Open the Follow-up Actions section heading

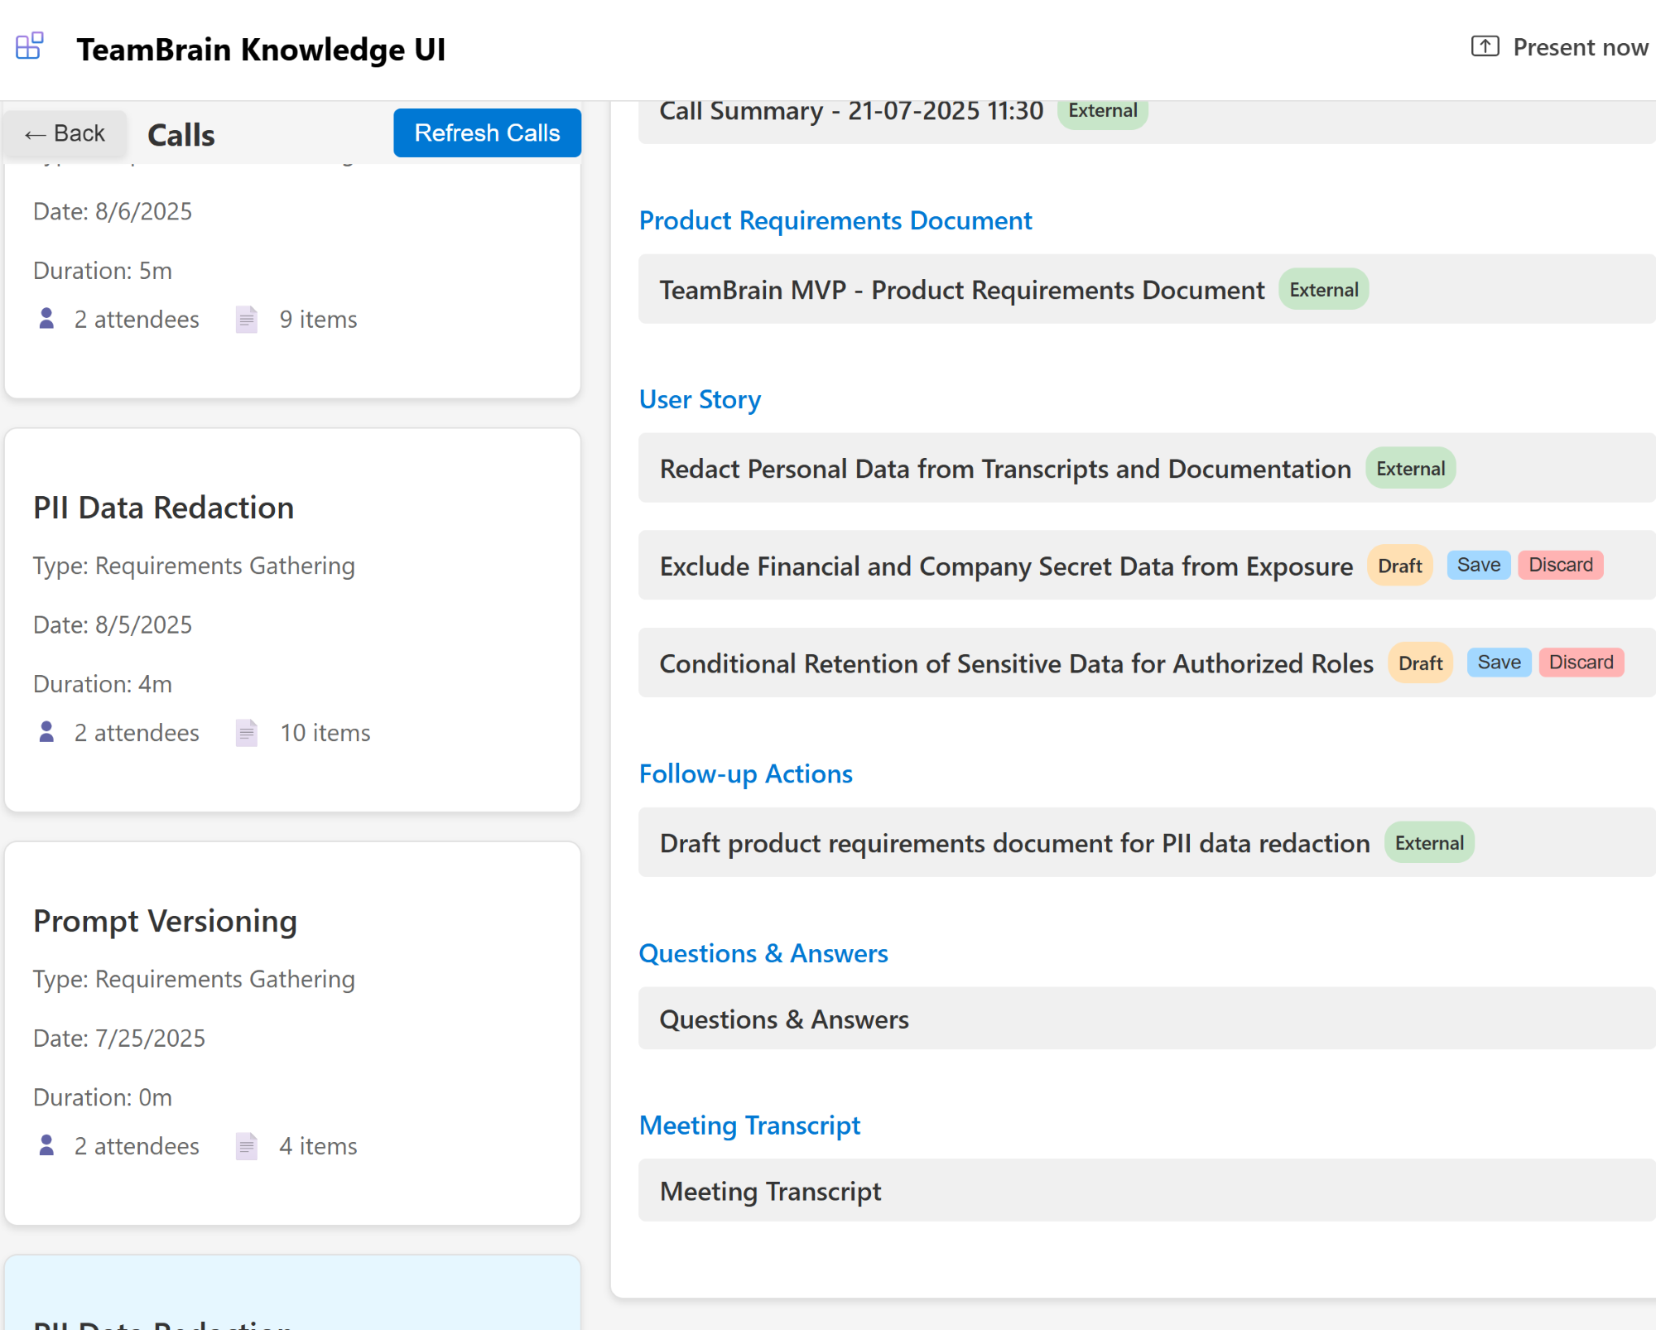[x=745, y=773]
